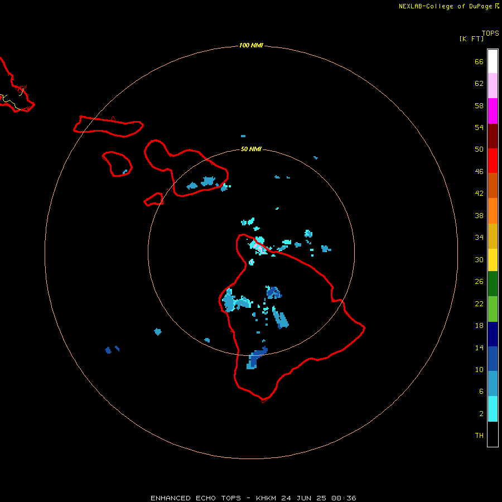Click the 18 legend value
This screenshot has width=502, height=502.
tap(479, 326)
